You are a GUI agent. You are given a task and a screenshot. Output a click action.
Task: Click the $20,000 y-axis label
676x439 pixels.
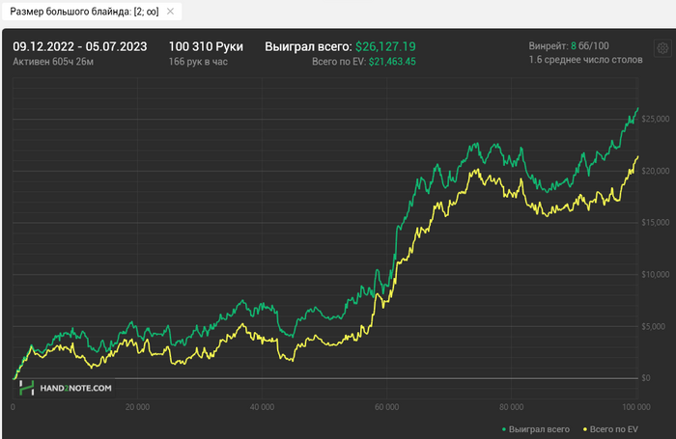point(656,171)
